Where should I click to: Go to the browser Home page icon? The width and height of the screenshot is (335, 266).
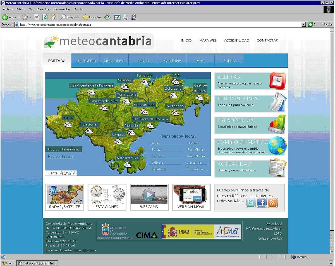(53, 17)
